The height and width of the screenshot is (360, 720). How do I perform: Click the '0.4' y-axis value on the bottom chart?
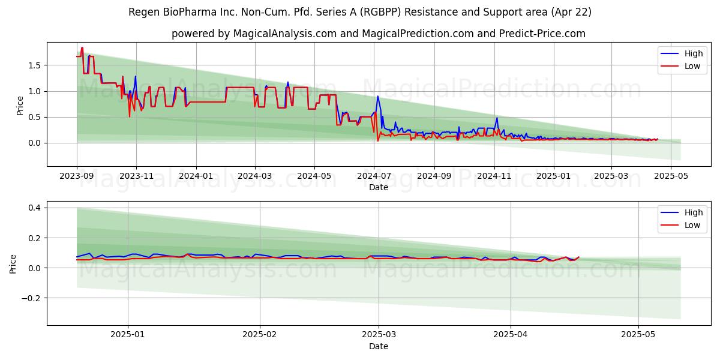click(35, 208)
